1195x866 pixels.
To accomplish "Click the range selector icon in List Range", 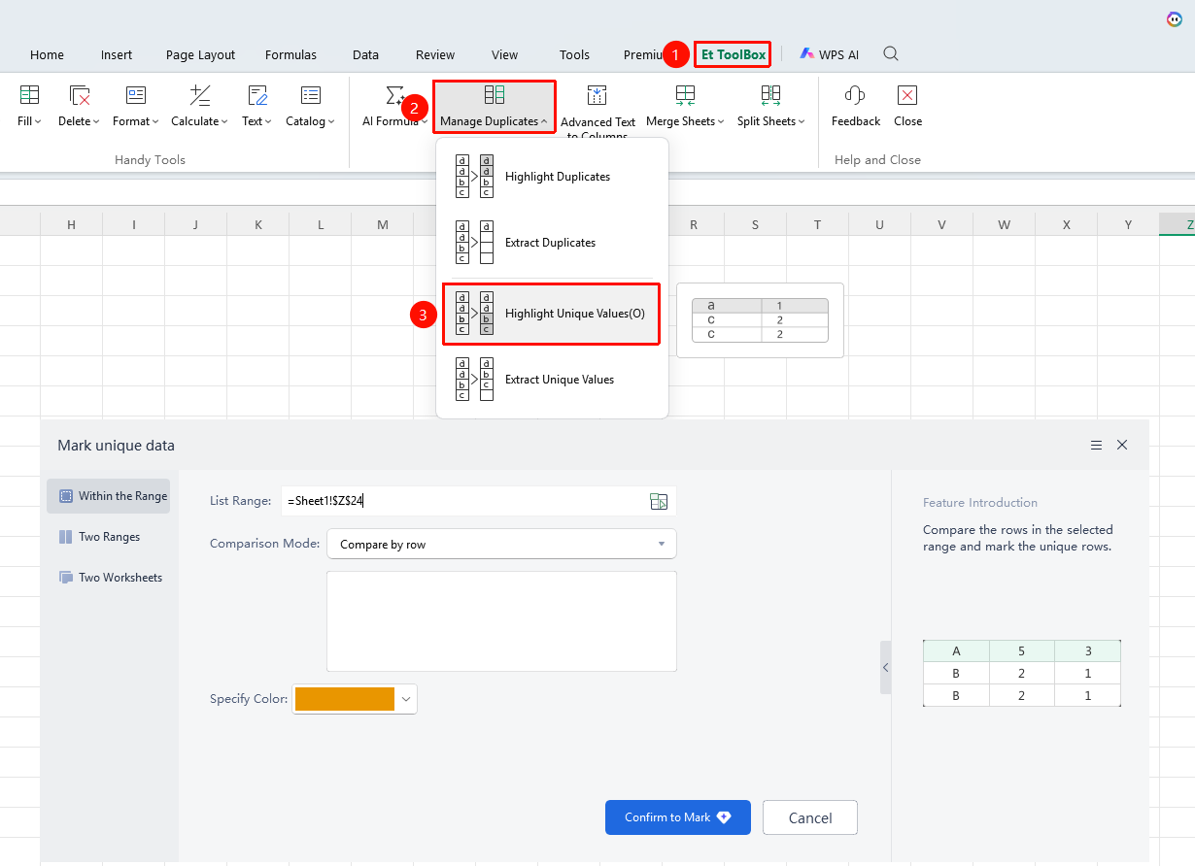I will [659, 501].
